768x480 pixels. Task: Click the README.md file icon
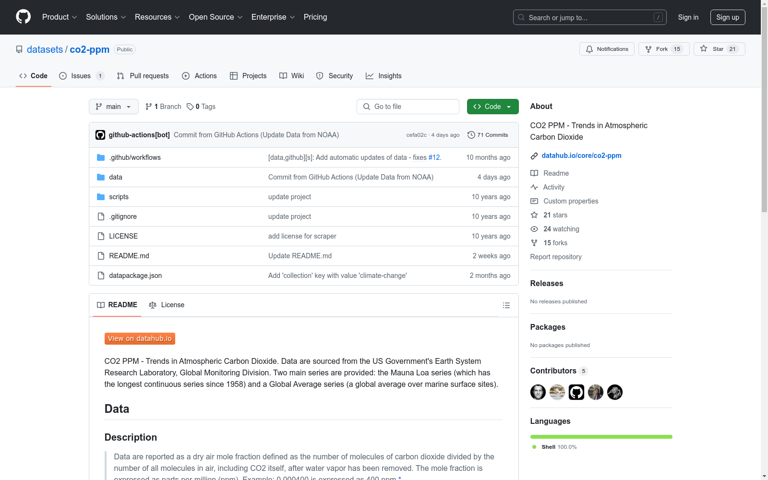point(101,256)
